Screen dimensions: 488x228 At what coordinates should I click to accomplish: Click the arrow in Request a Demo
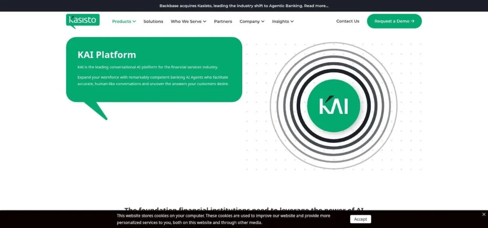412,21
